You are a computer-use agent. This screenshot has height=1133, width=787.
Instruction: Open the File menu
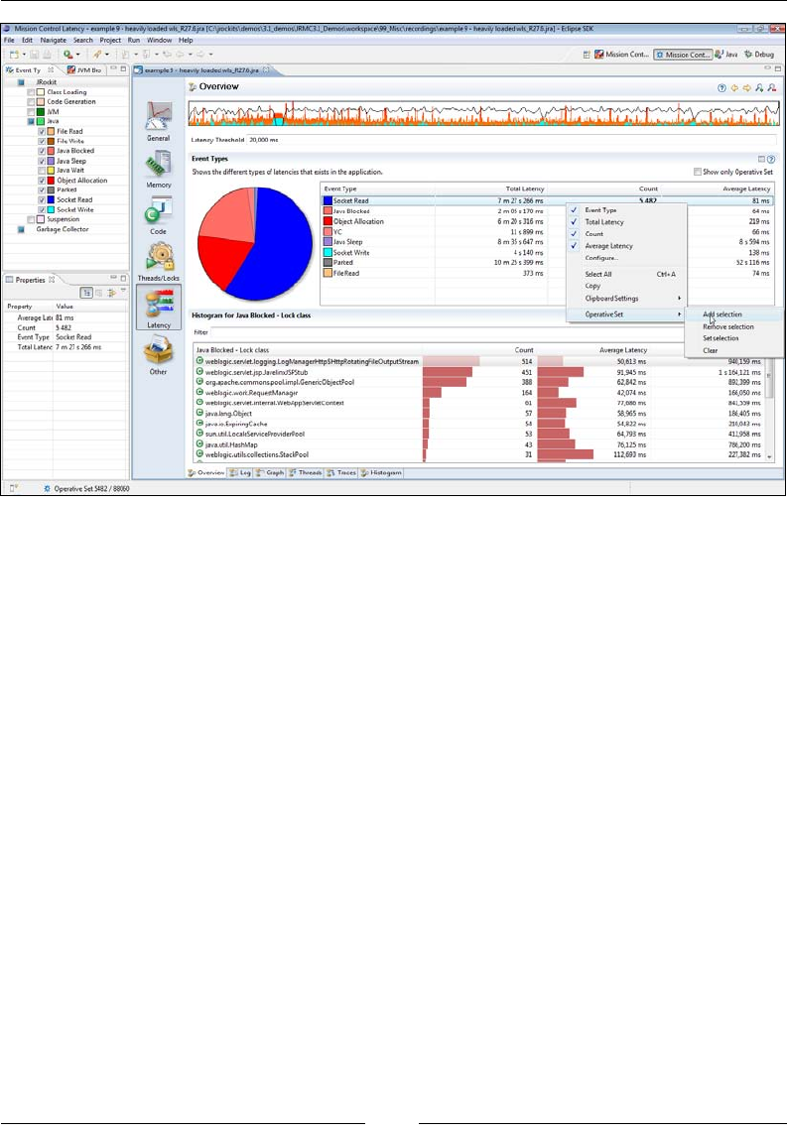[x=9, y=41]
